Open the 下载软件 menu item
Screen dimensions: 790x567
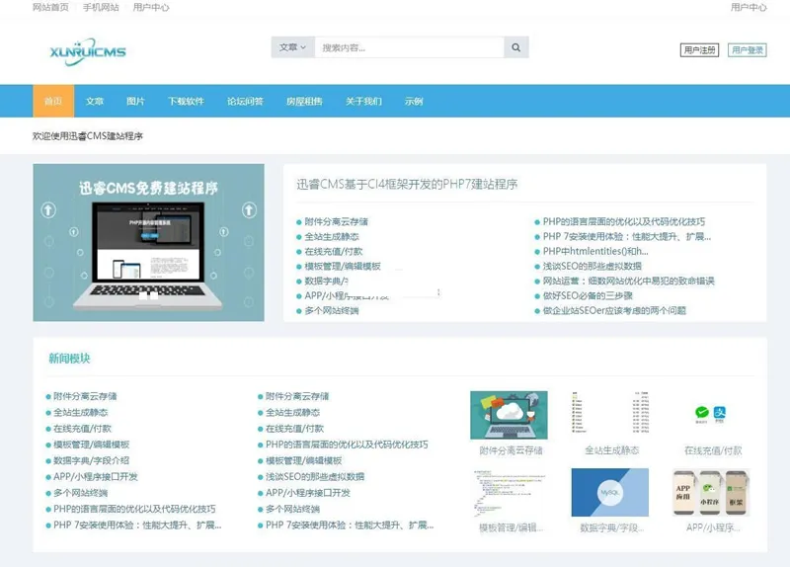(186, 102)
